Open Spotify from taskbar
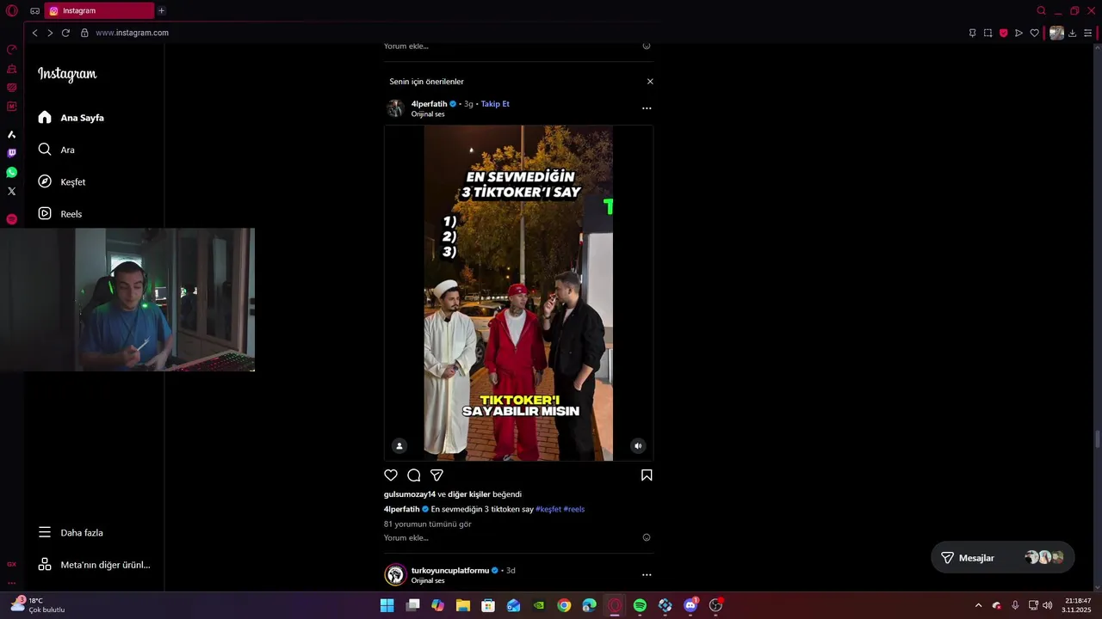The image size is (1102, 619). pyautogui.click(x=640, y=605)
